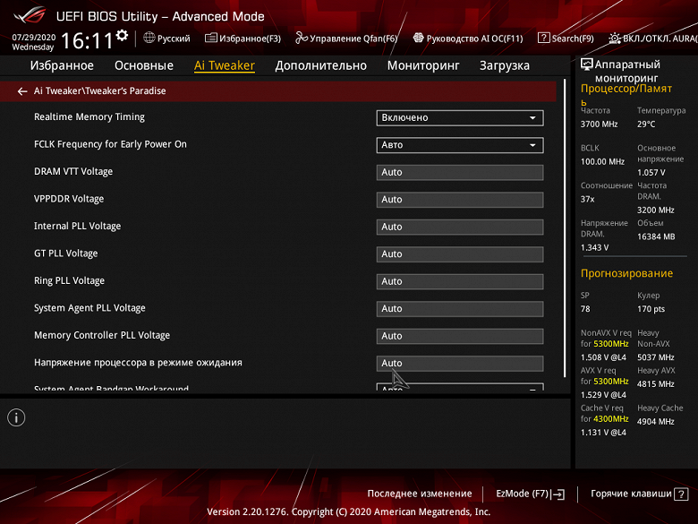698x524 pixels.
Task: Select the GT PLL Voltage field
Action: pos(460,254)
